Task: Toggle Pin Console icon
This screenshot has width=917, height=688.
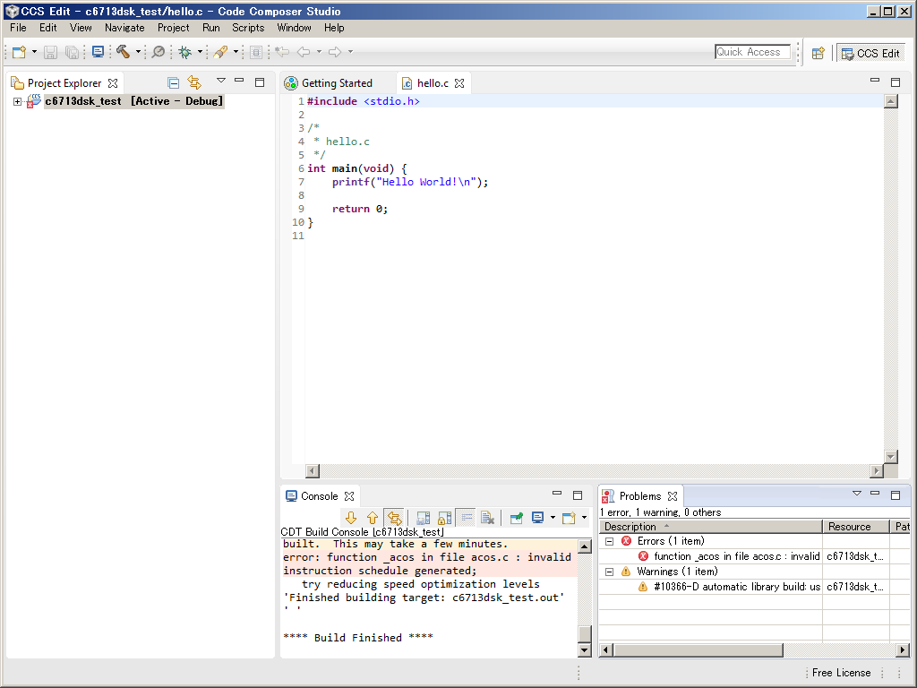Action: click(517, 518)
